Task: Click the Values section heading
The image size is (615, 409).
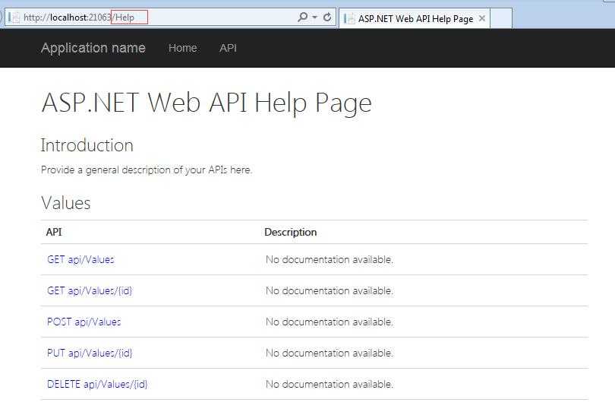Action: click(65, 203)
